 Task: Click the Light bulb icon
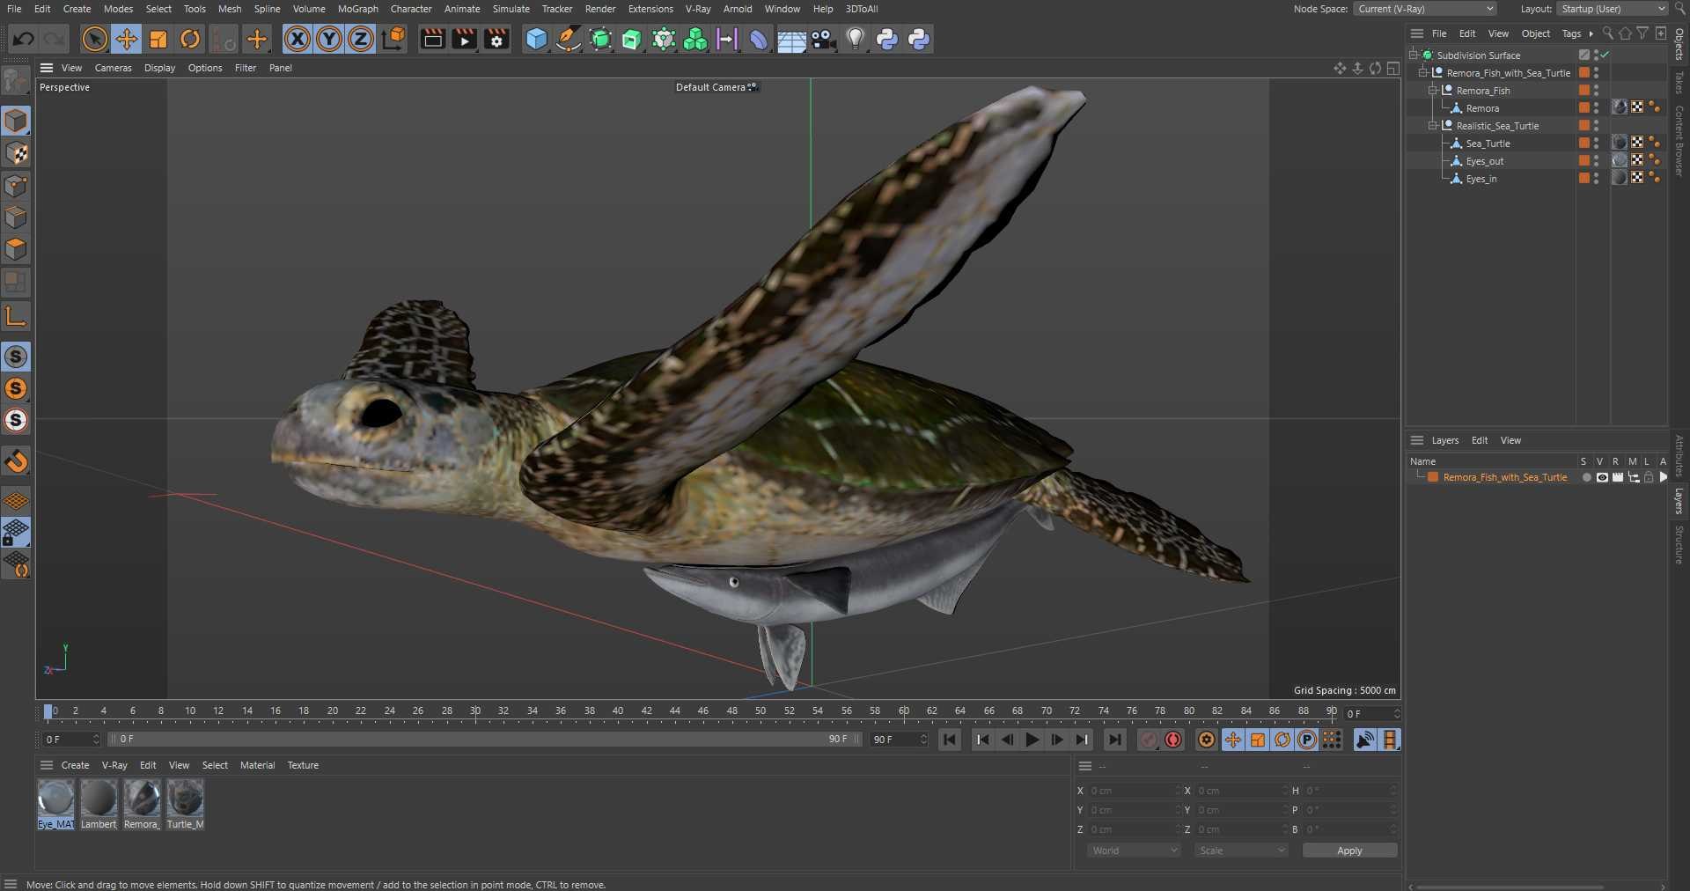(x=856, y=39)
